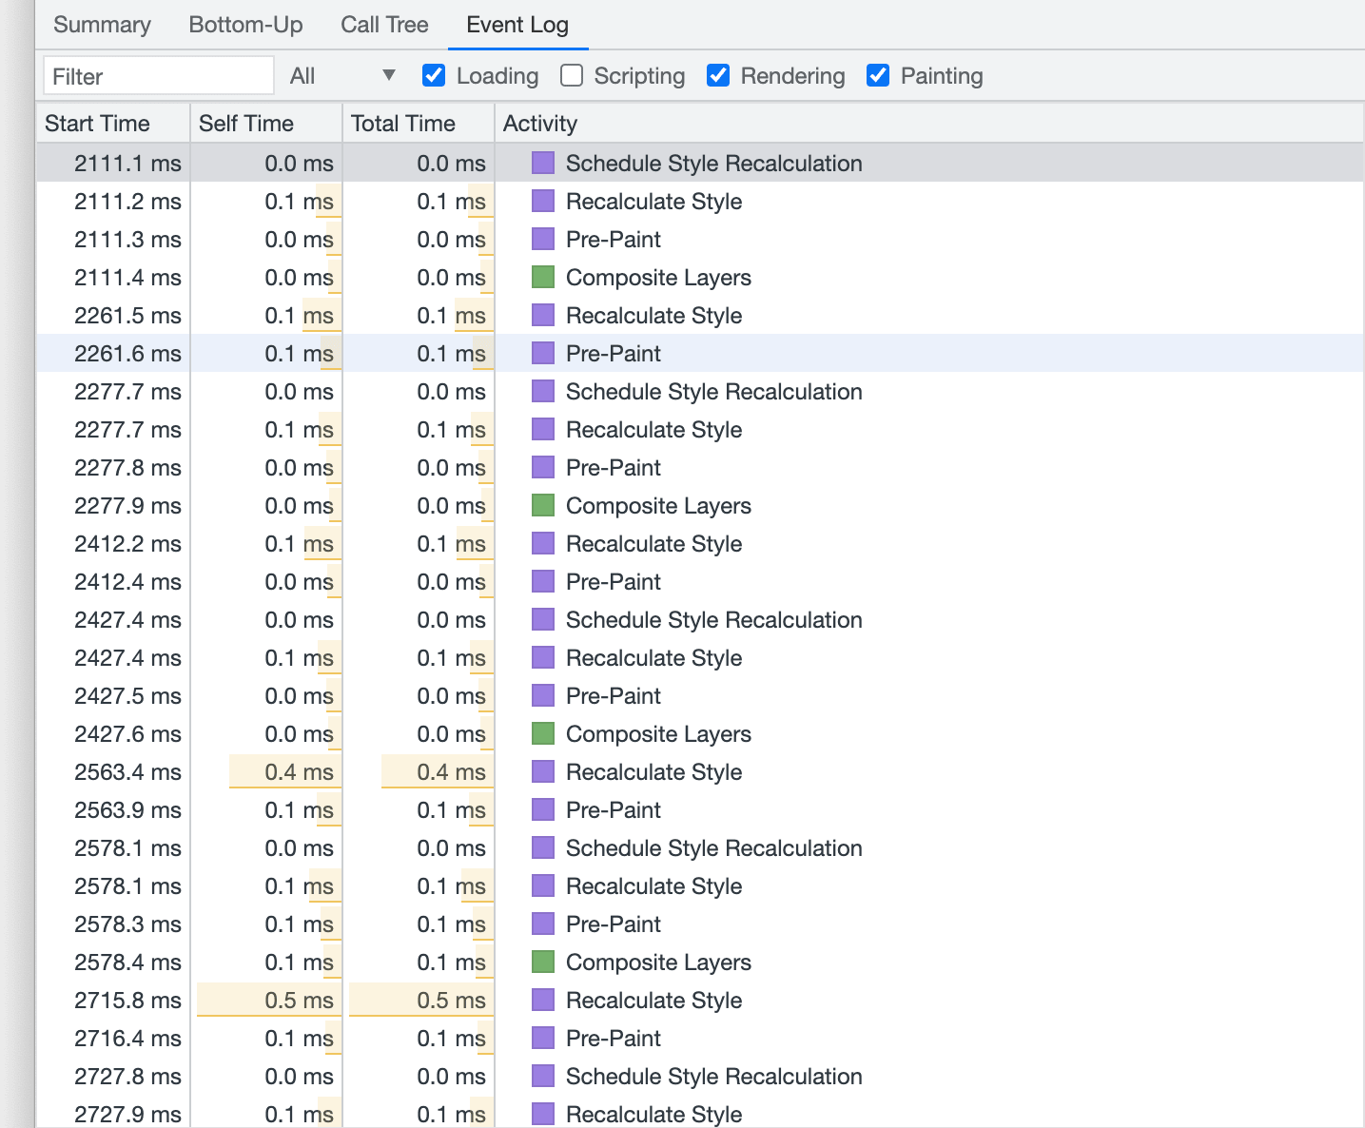Click purple icon of Schedule Style Recalculation at 2727.8 ms
This screenshot has width=1365, height=1128.
pyautogui.click(x=543, y=1076)
